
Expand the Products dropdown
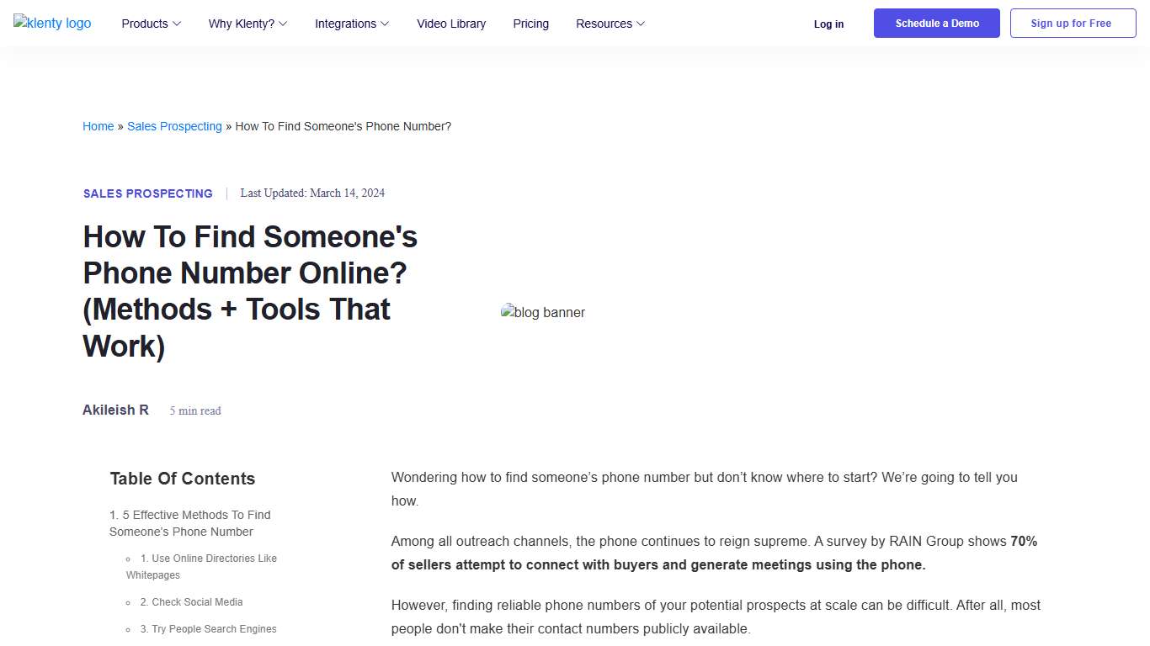[151, 24]
